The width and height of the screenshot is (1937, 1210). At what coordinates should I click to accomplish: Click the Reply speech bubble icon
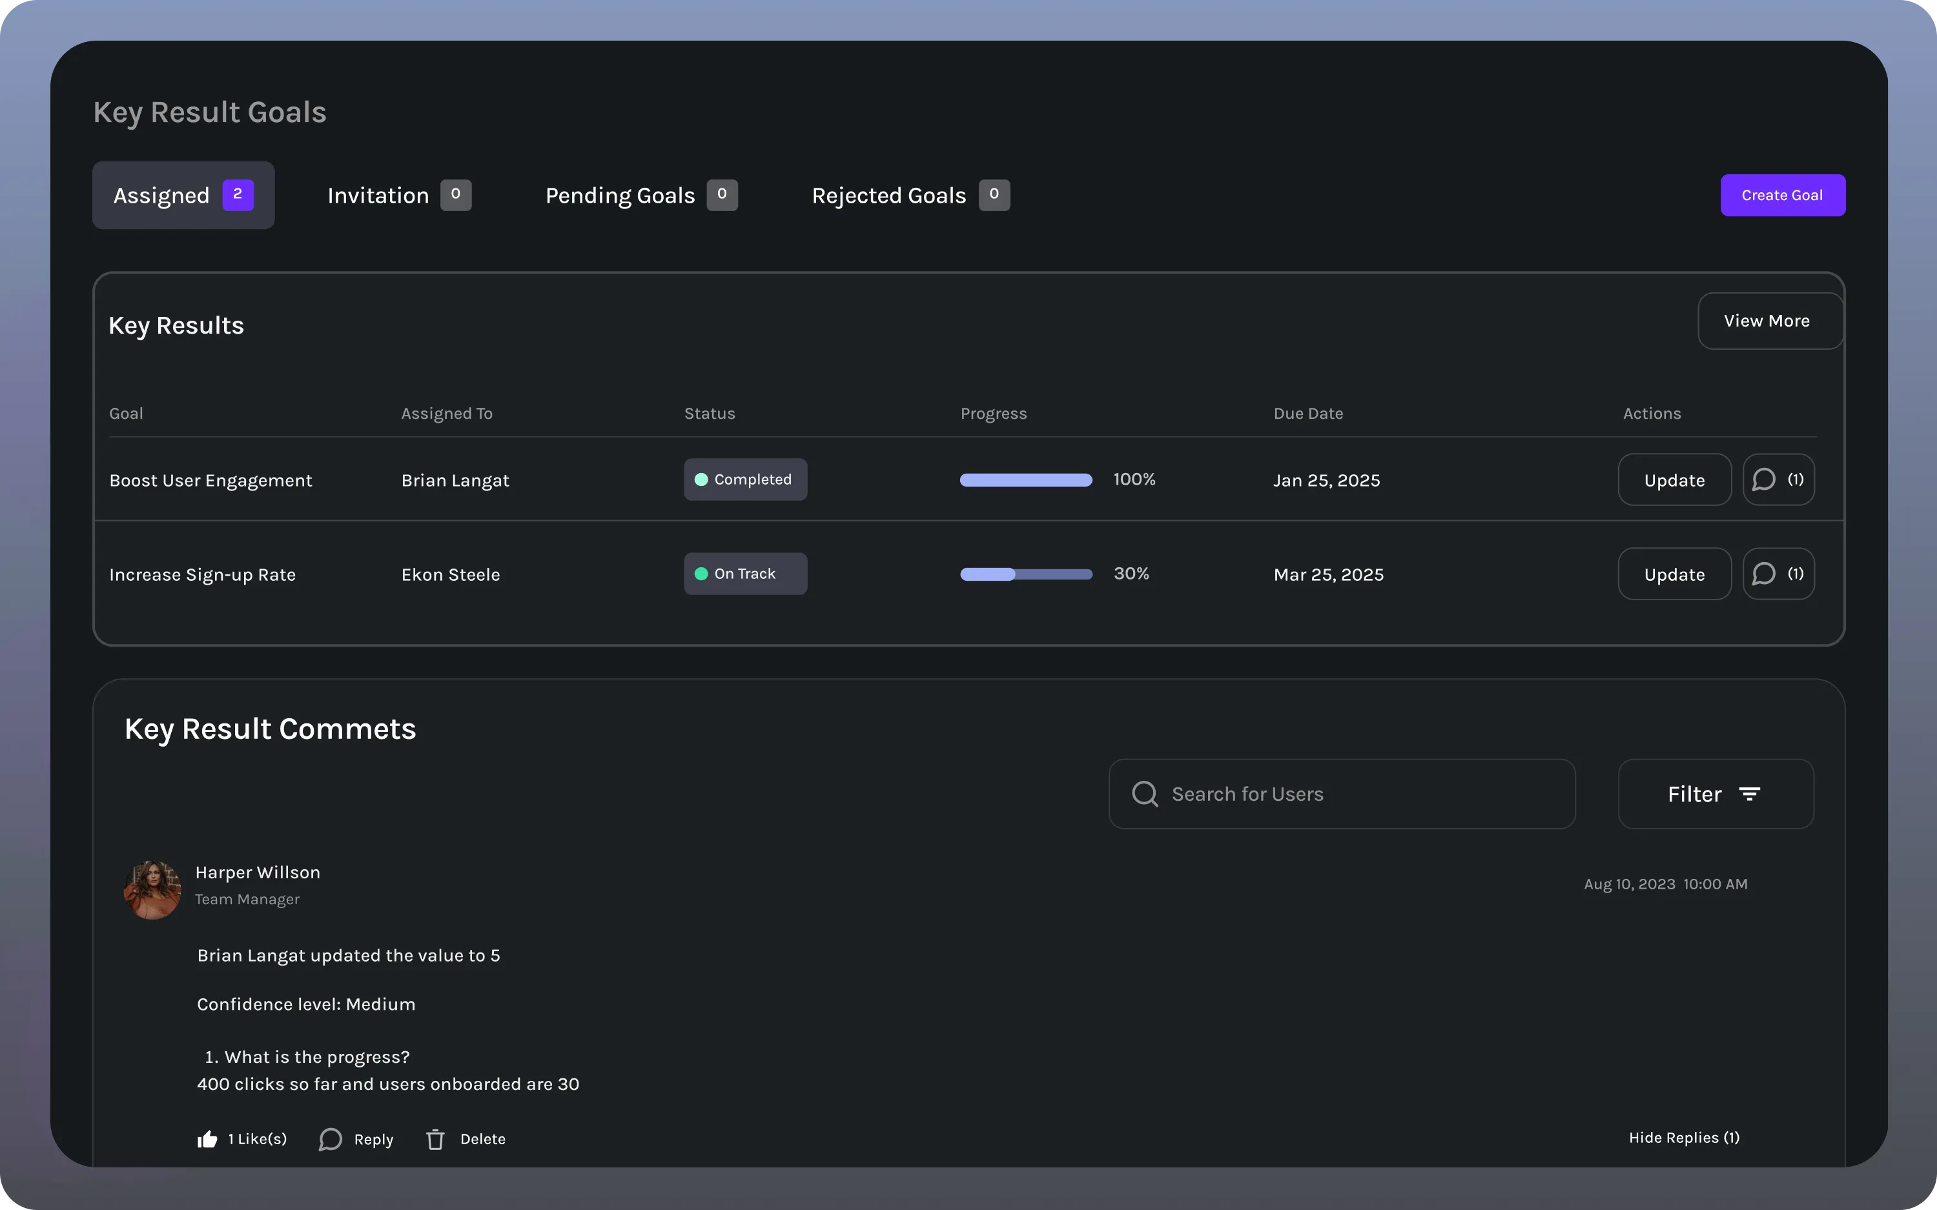tap(331, 1139)
